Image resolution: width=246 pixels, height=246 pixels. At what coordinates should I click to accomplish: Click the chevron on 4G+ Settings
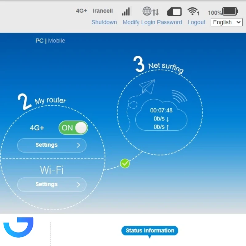tap(78, 145)
